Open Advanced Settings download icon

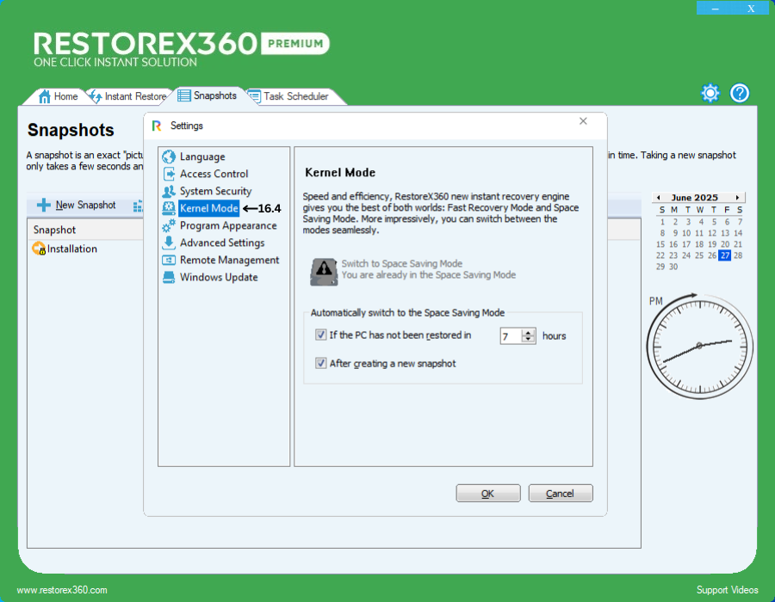click(169, 243)
